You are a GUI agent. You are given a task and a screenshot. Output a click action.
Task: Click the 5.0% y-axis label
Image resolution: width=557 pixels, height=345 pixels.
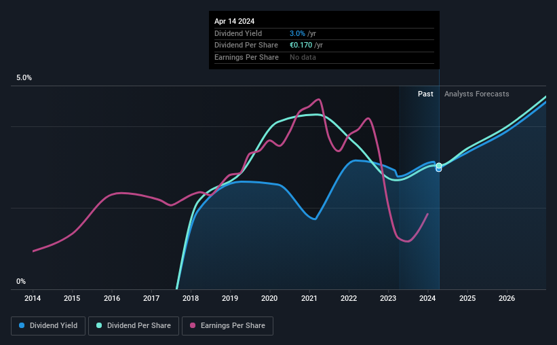[24, 77]
